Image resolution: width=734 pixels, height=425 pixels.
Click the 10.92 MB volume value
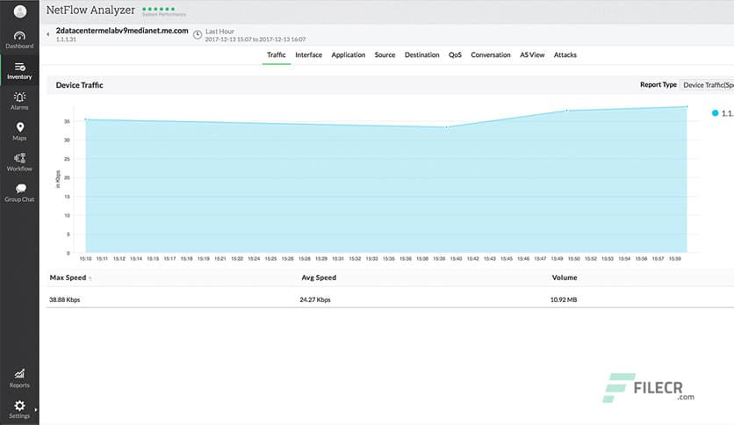(564, 299)
